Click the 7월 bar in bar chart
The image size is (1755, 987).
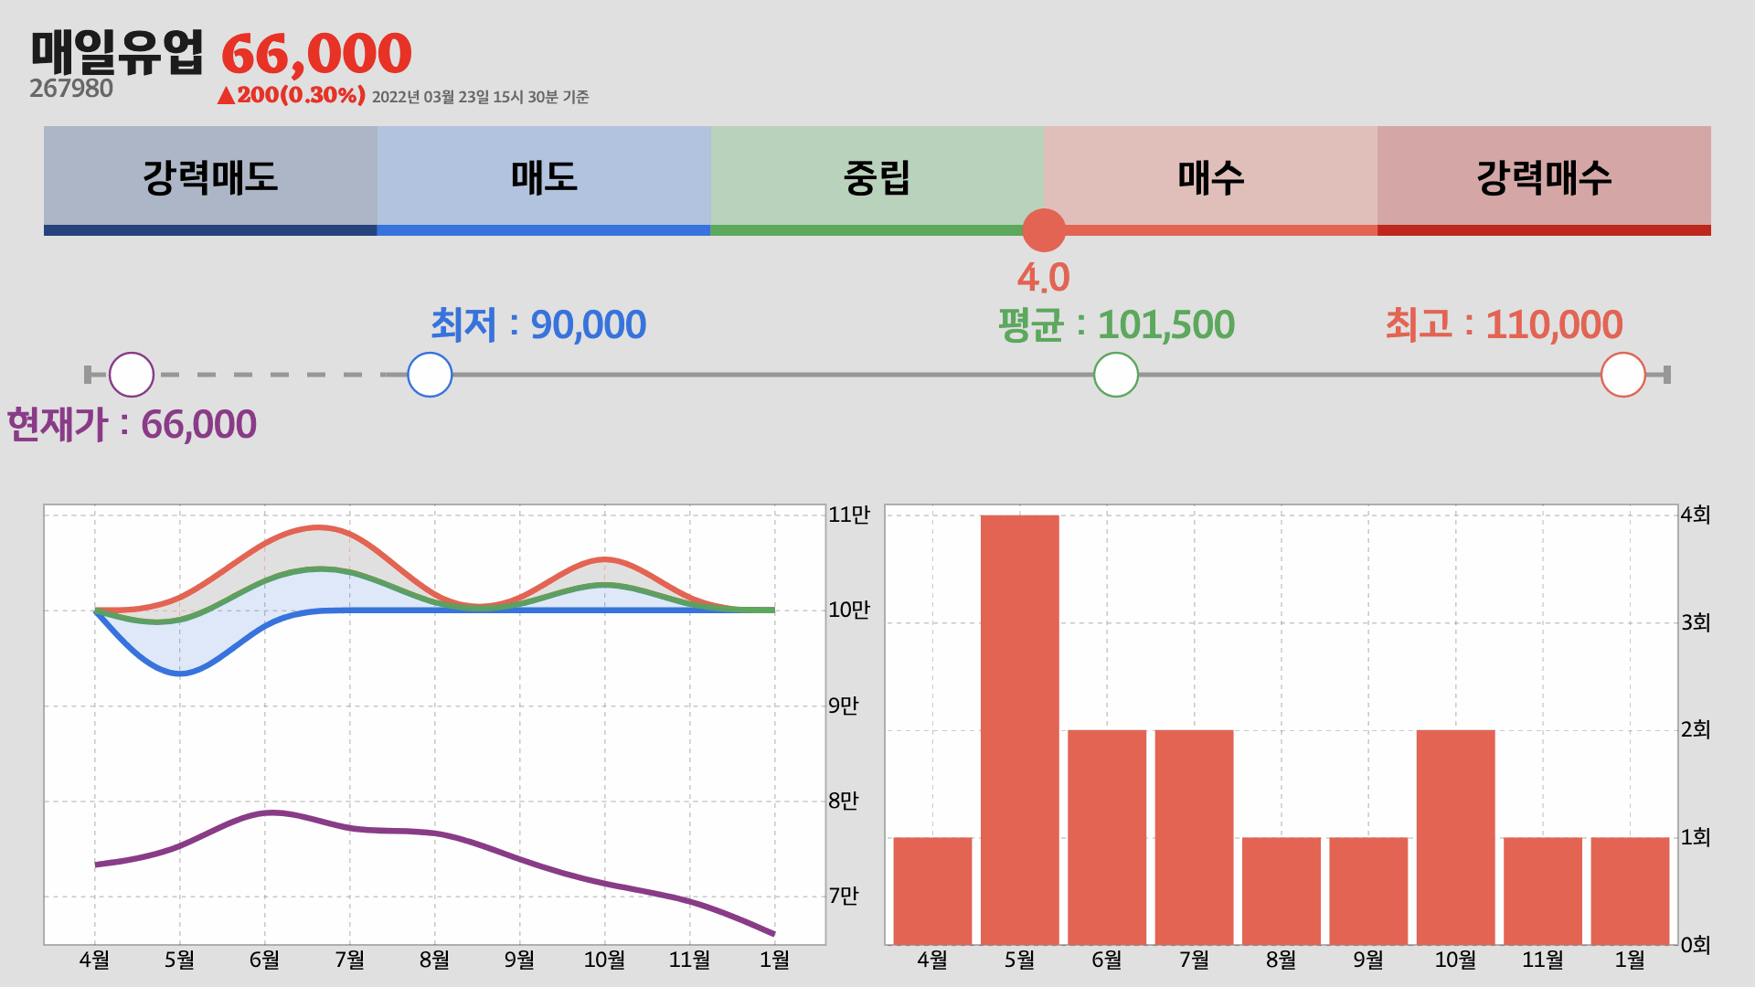click(x=1195, y=837)
